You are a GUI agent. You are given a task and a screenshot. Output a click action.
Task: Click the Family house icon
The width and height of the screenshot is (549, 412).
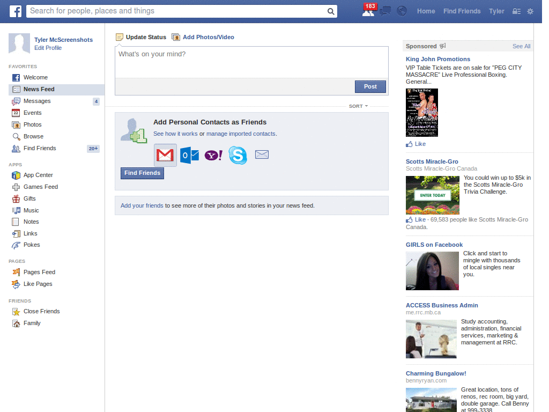coord(16,323)
